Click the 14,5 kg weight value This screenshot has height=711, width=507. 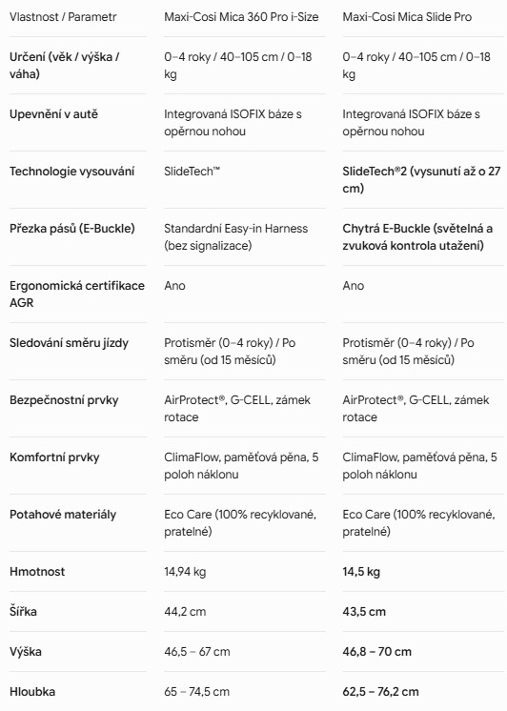tap(361, 571)
